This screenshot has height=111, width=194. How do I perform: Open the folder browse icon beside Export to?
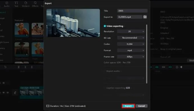145,17
